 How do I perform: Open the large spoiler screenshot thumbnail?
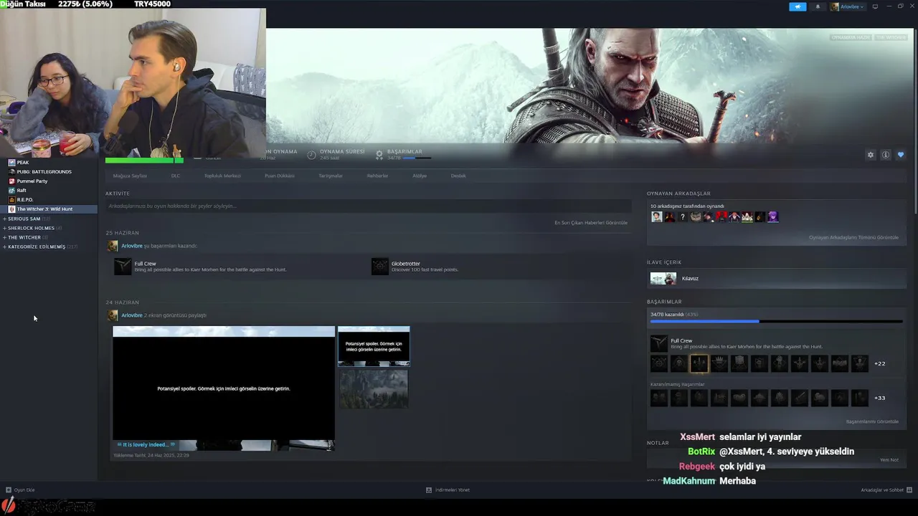[224, 388]
